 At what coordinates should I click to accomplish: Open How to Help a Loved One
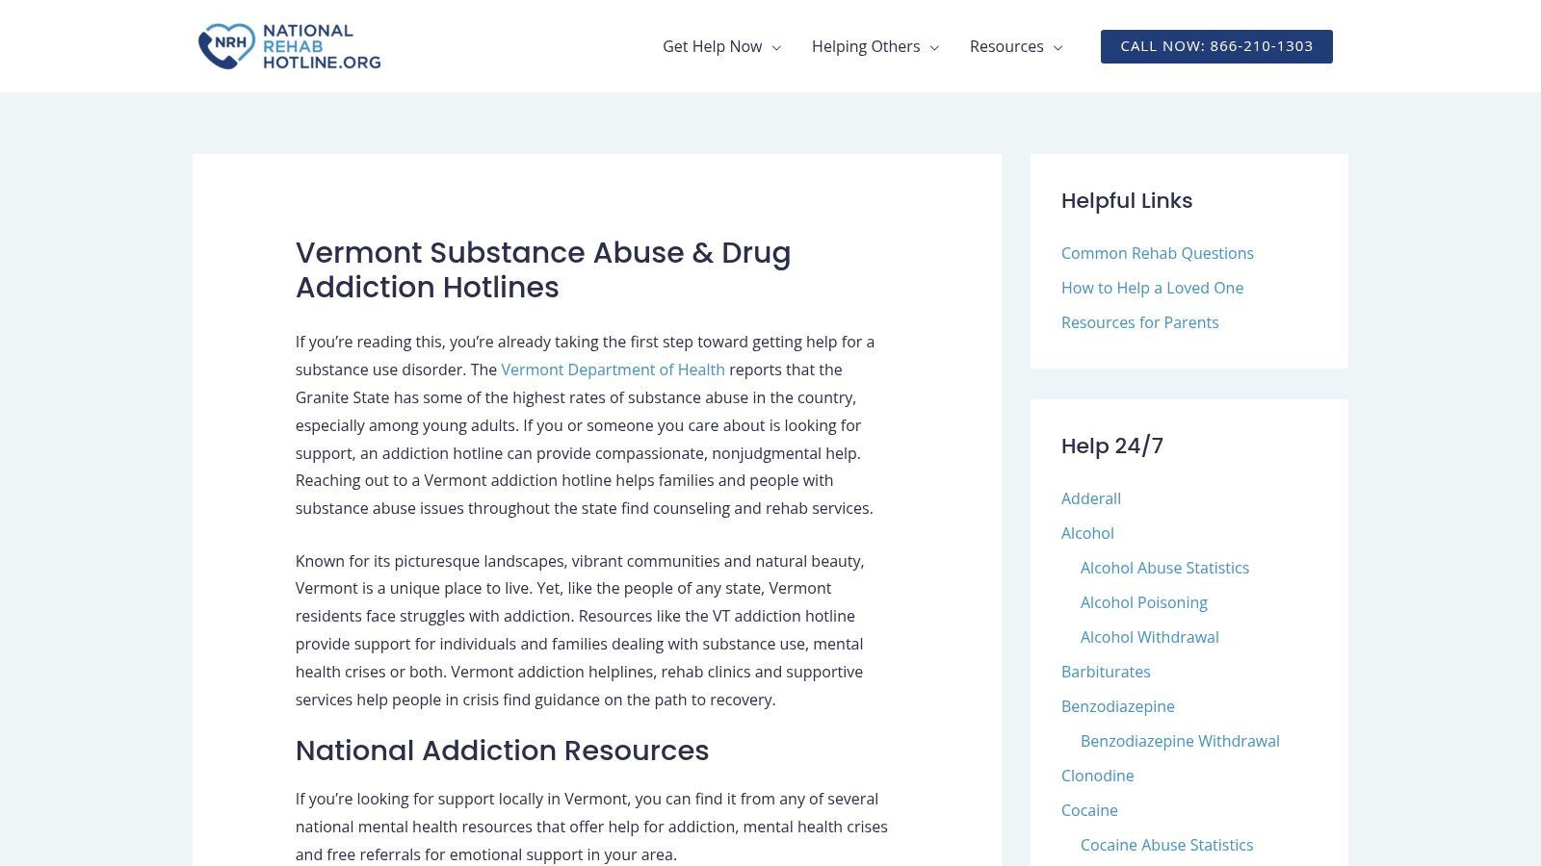[x=1152, y=288]
